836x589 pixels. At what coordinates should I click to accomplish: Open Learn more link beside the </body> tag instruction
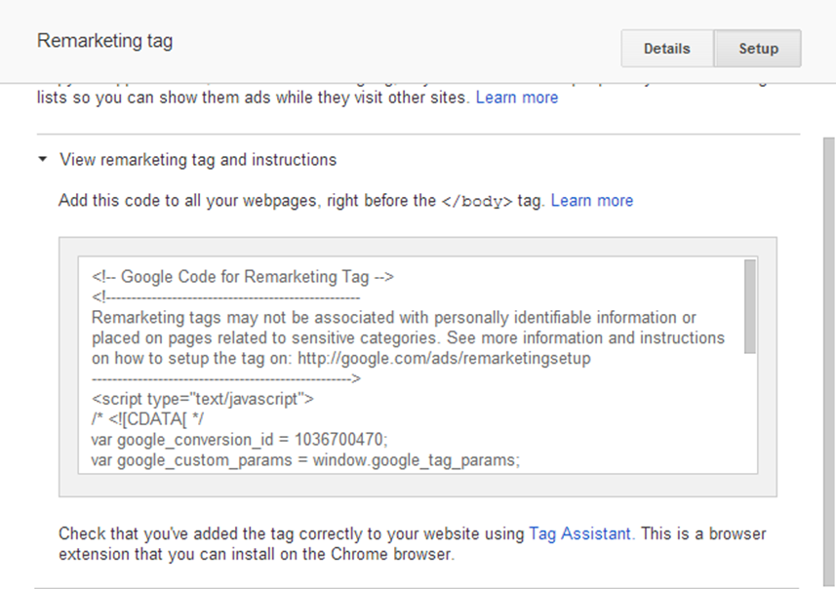[591, 200]
